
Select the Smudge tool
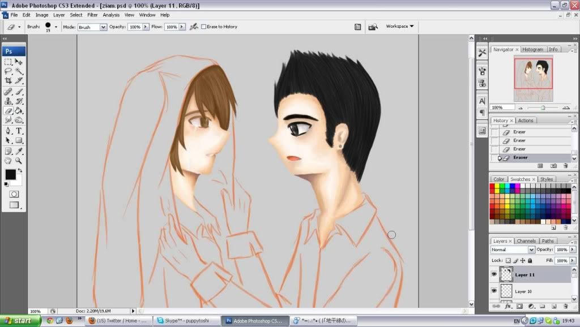coord(8,120)
